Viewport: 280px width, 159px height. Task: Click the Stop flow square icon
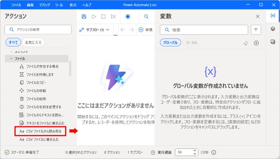click(103, 16)
